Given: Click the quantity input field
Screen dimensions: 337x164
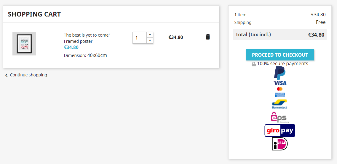Looking at the screenshot, I should click(140, 38).
